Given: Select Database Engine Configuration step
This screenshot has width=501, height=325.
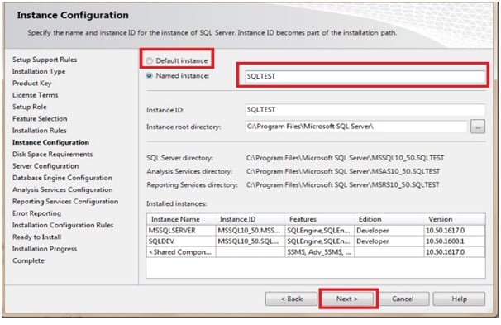Looking at the screenshot, I should pos(62,178).
